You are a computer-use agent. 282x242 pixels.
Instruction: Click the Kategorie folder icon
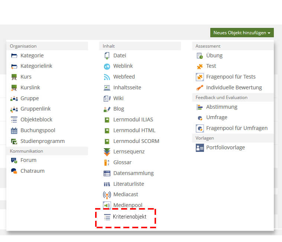(14, 55)
